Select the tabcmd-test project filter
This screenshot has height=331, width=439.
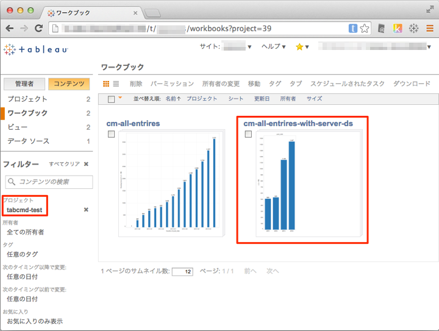click(24, 210)
